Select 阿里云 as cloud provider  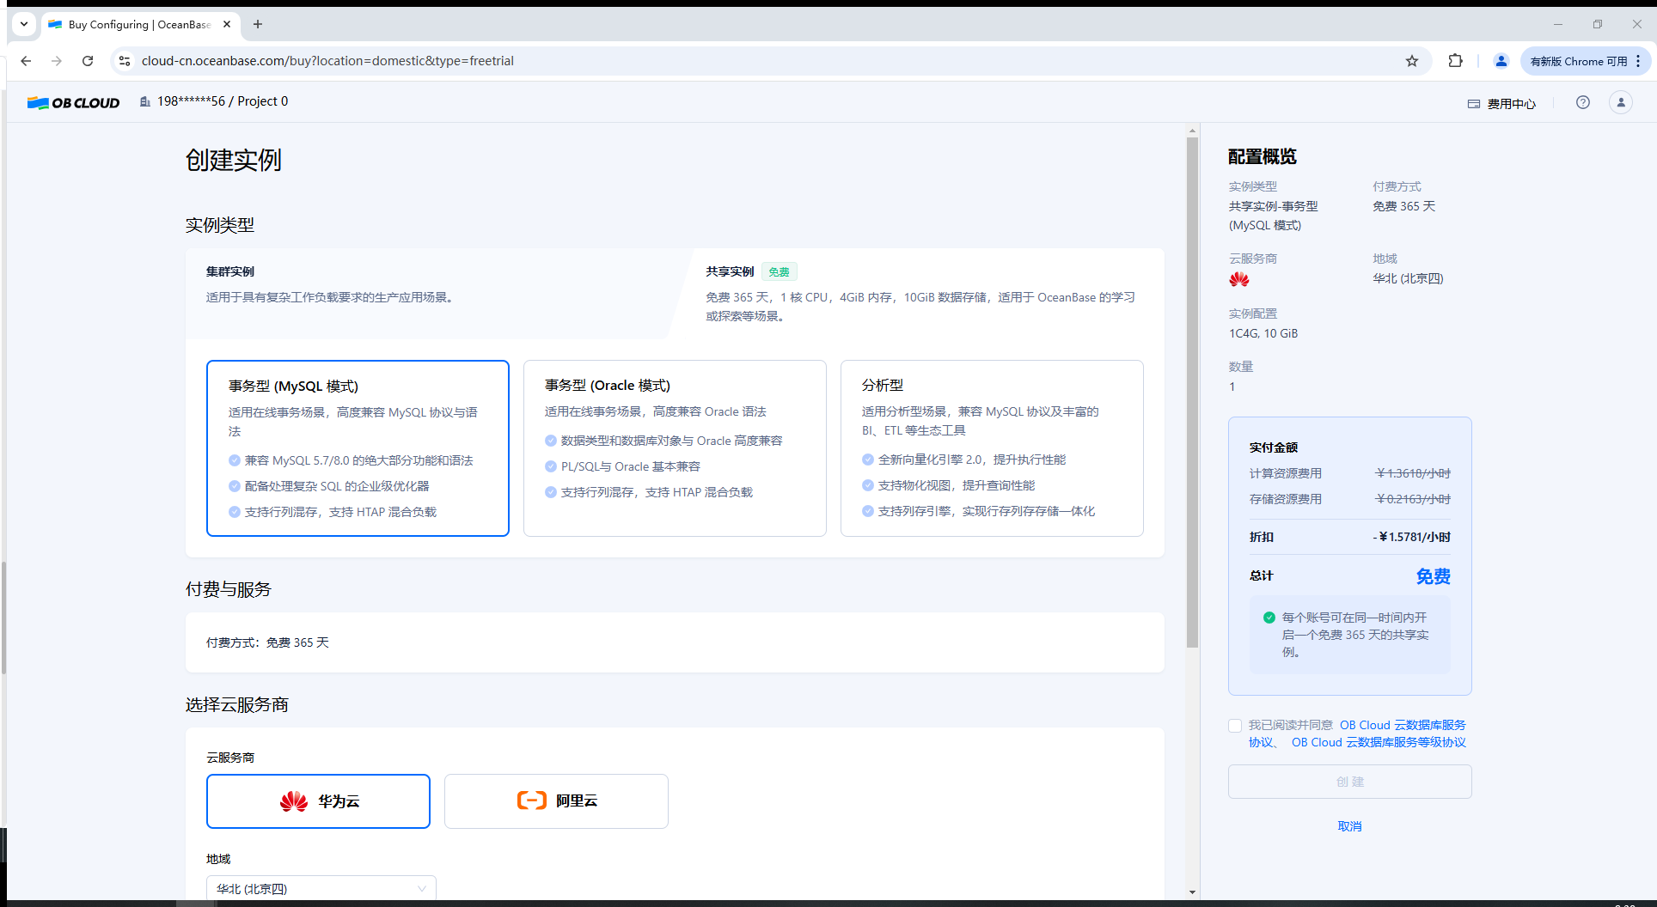pyautogui.click(x=556, y=800)
